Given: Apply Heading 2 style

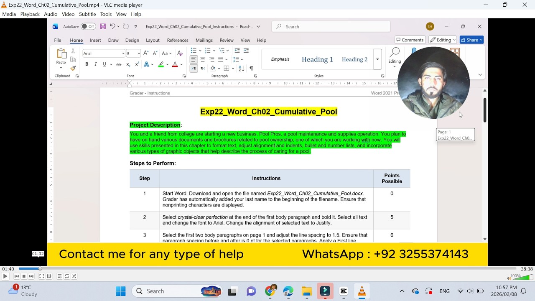Looking at the screenshot, I should point(354,59).
